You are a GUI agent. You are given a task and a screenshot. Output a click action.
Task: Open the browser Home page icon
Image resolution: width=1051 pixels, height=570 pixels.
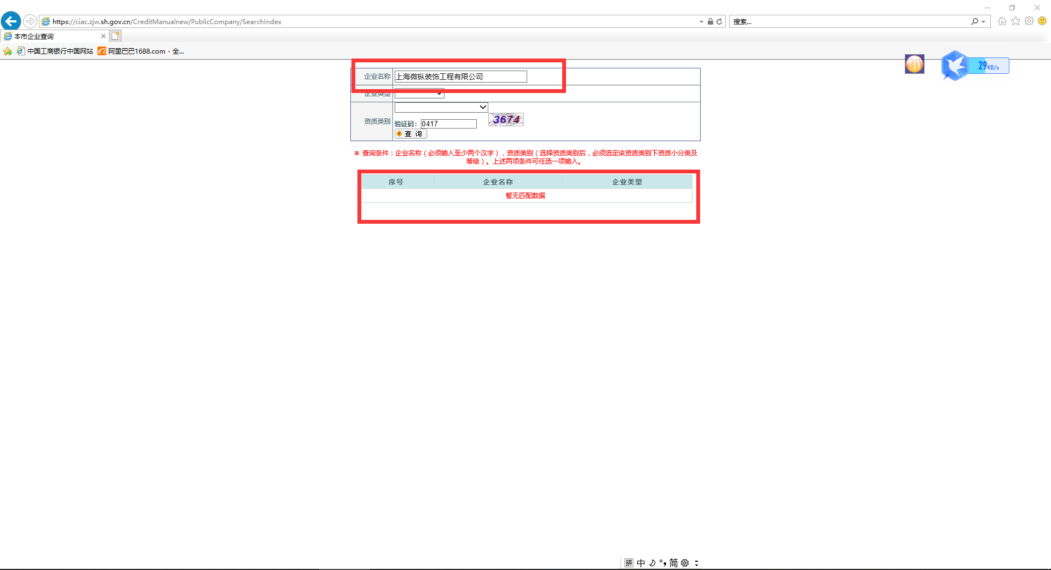[1002, 21]
